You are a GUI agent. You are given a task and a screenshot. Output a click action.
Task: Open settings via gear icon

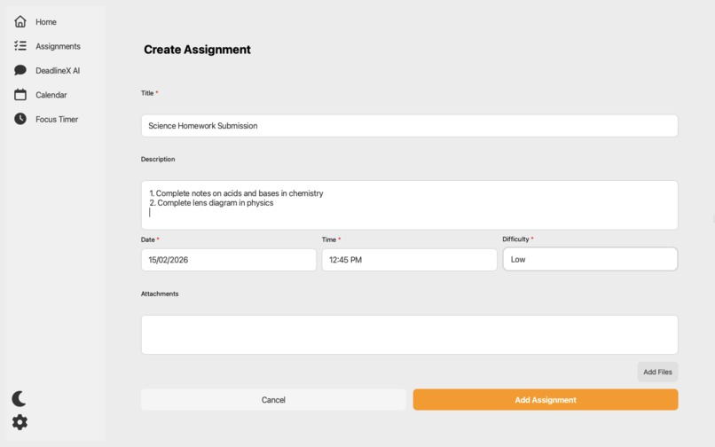click(x=20, y=422)
